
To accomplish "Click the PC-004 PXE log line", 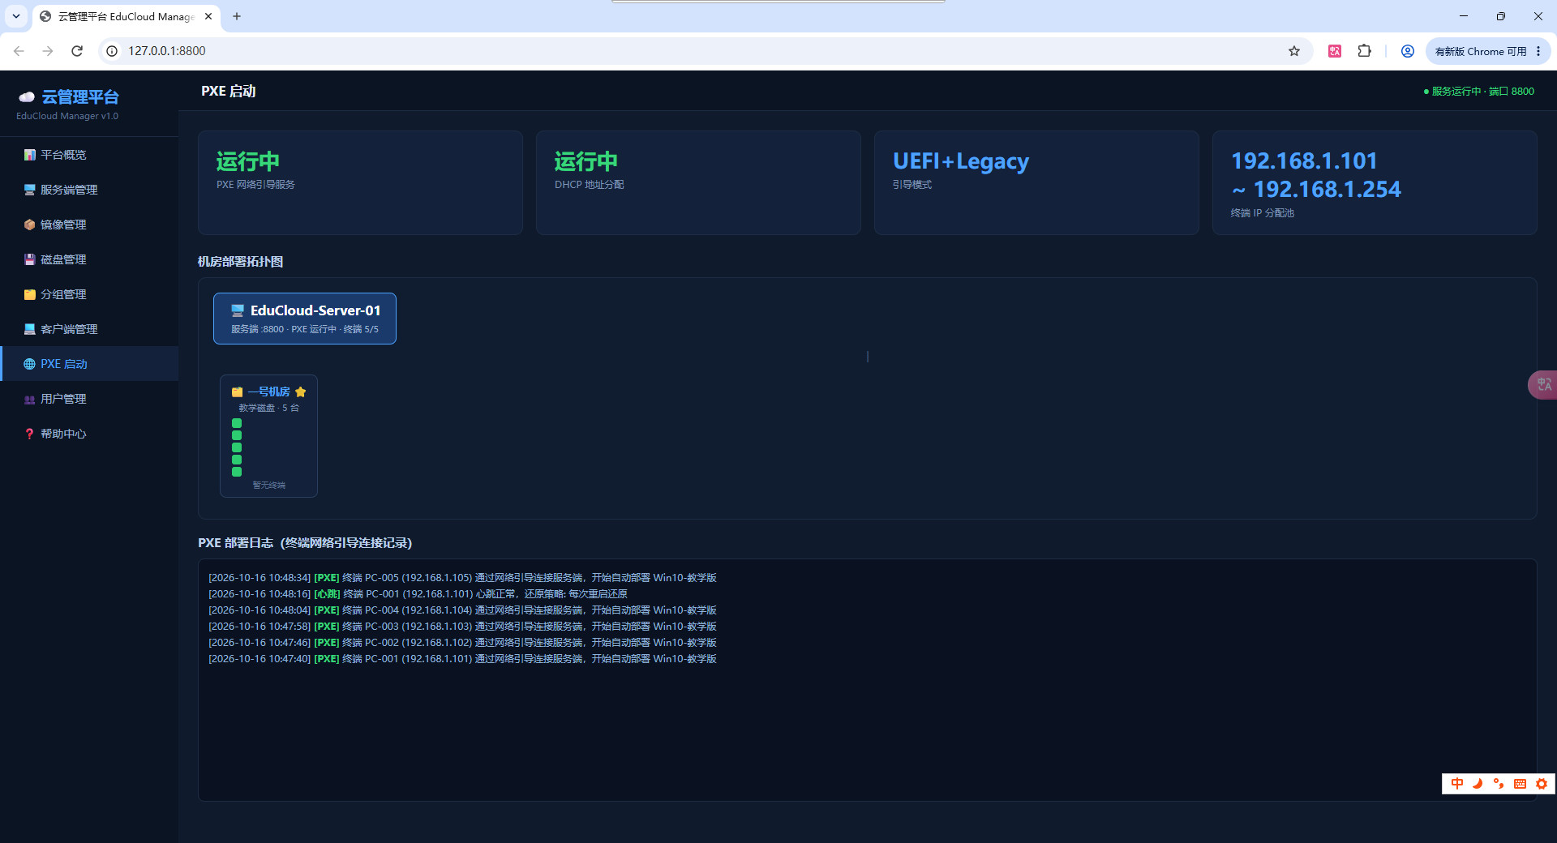I will pyautogui.click(x=462, y=610).
